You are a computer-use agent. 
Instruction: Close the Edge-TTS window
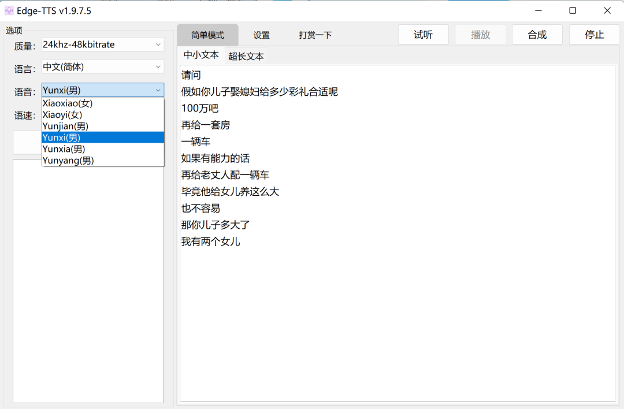(x=607, y=11)
